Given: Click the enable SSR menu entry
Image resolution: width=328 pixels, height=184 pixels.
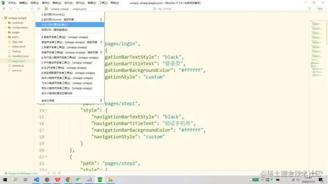Looking at the screenshot, I should (70, 30).
